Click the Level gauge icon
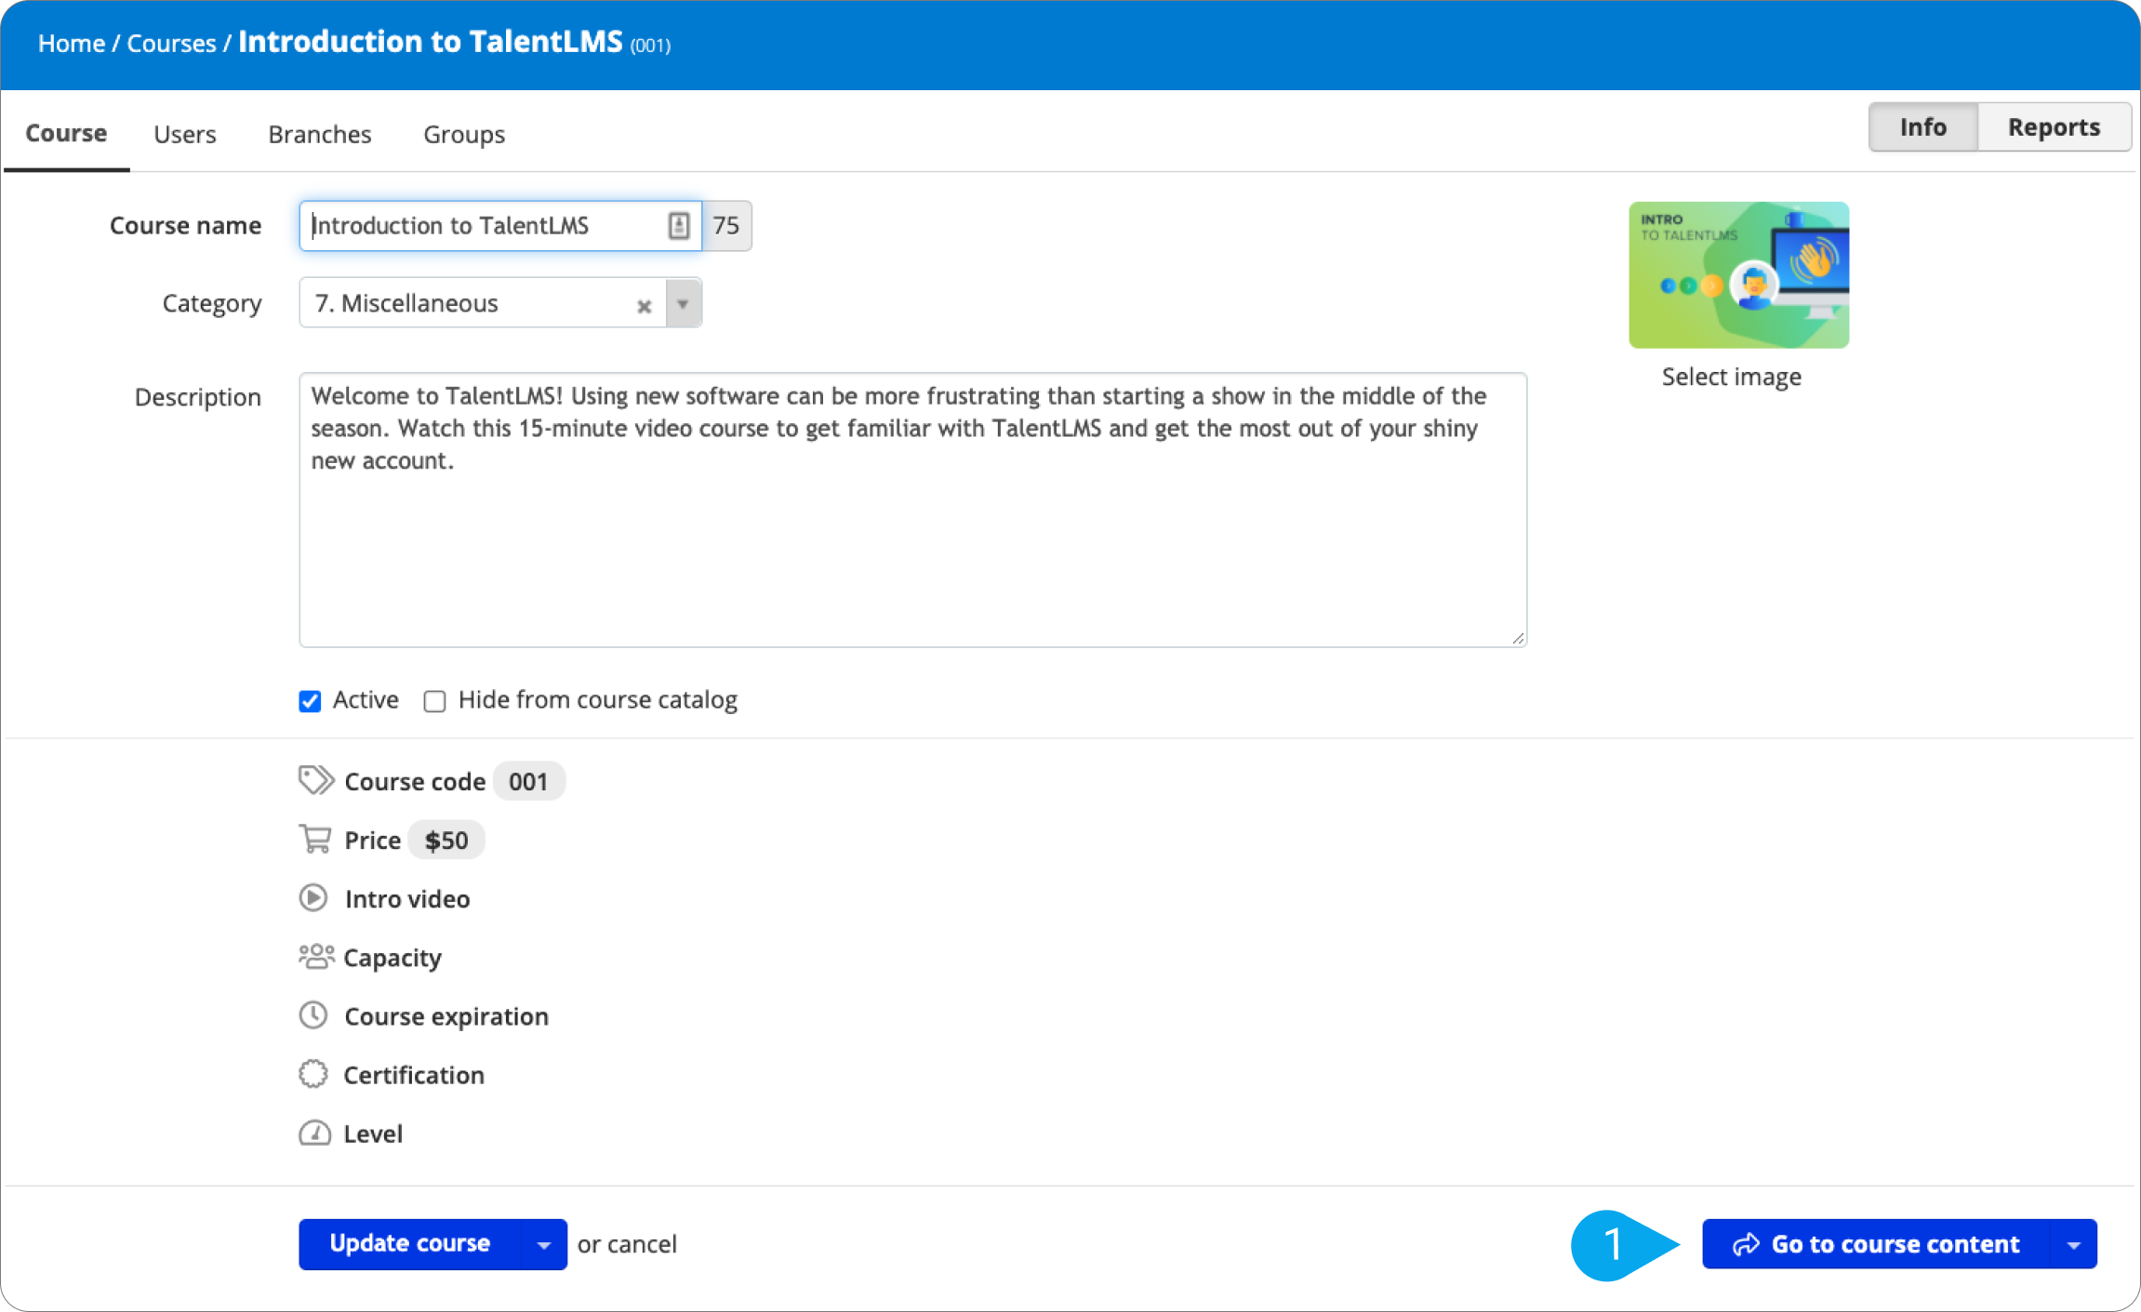2141x1312 pixels. pyautogui.click(x=313, y=1133)
